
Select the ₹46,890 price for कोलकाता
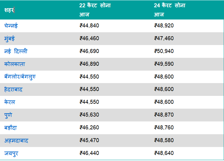tap(89, 64)
